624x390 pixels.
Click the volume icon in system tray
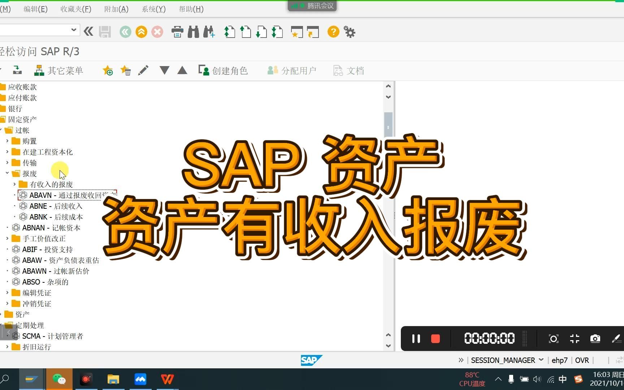click(x=537, y=379)
